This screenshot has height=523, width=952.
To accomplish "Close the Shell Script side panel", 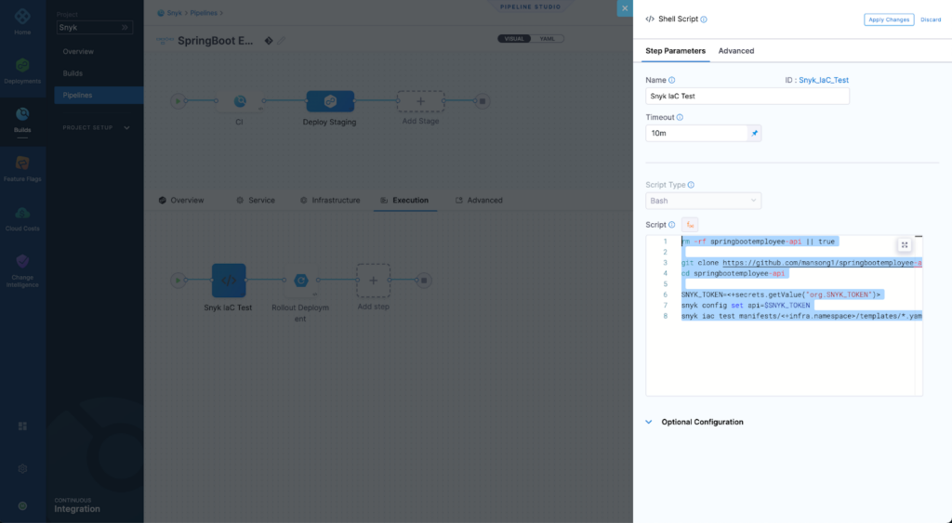I will 625,7.
